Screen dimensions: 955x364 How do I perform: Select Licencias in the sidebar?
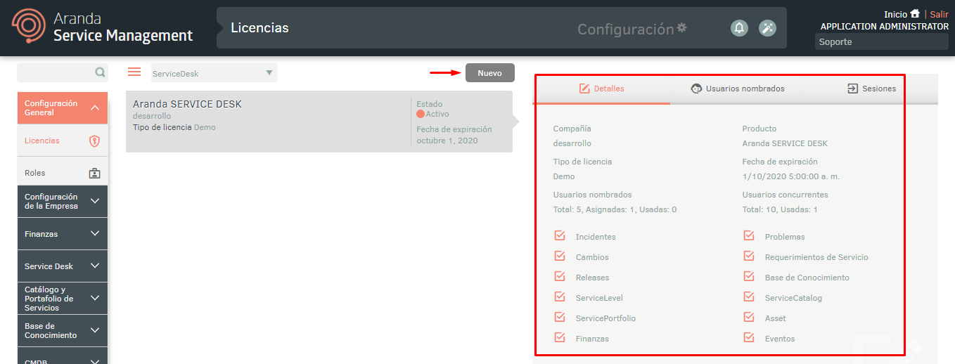(63, 141)
